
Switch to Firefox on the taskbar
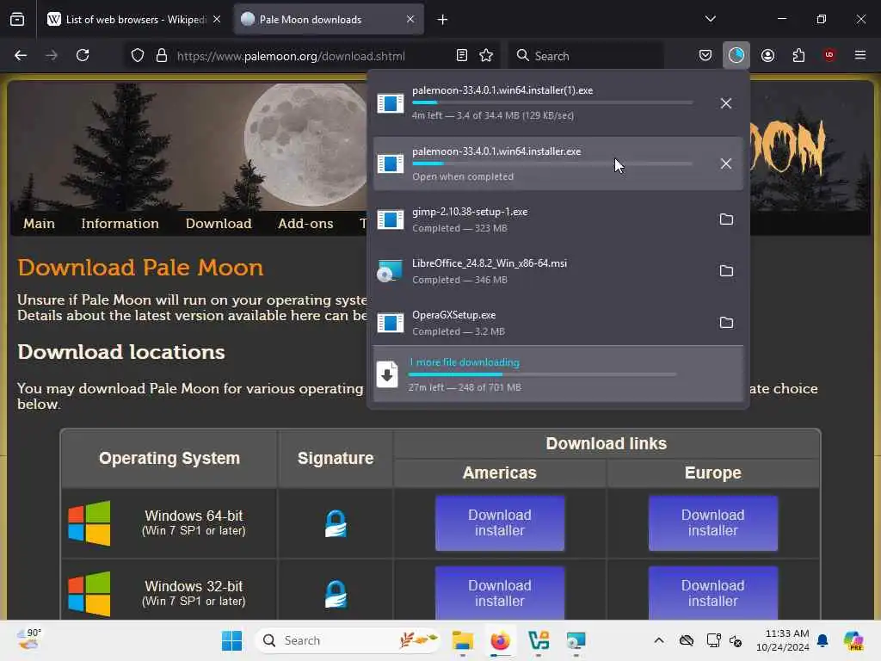point(500,640)
